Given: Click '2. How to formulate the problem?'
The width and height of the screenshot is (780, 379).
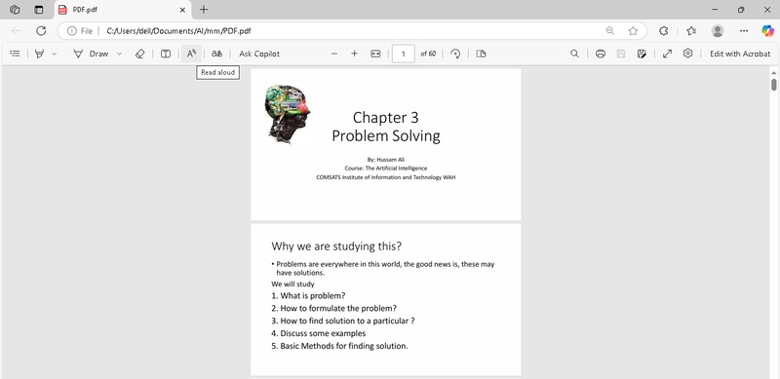Looking at the screenshot, I should [333, 308].
